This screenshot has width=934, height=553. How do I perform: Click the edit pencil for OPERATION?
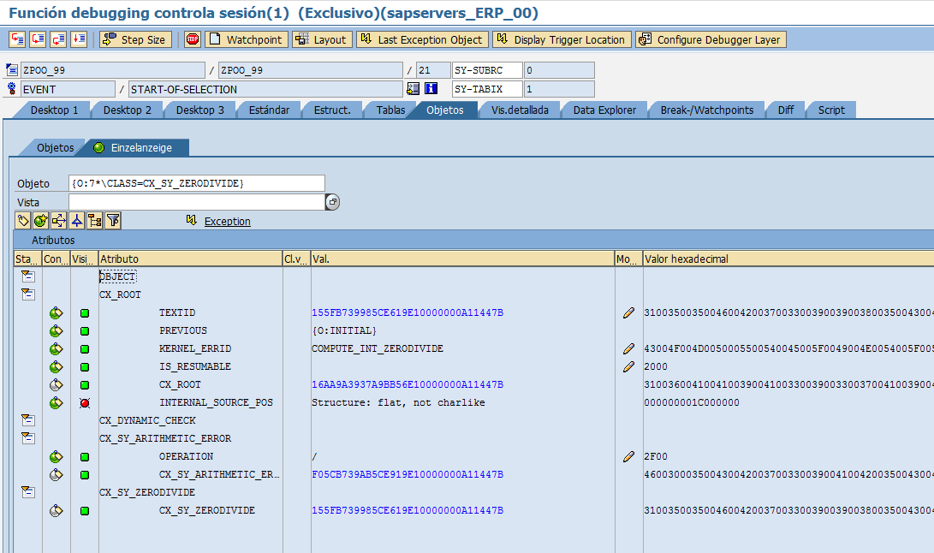coord(628,456)
